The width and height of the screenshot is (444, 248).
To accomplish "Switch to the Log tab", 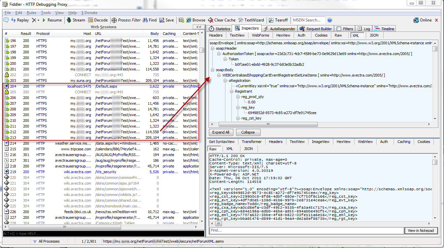I will tap(364, 29).
